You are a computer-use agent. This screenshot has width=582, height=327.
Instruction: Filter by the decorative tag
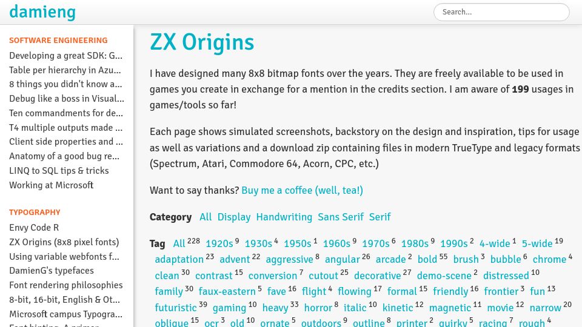click(x=378, y=276)
